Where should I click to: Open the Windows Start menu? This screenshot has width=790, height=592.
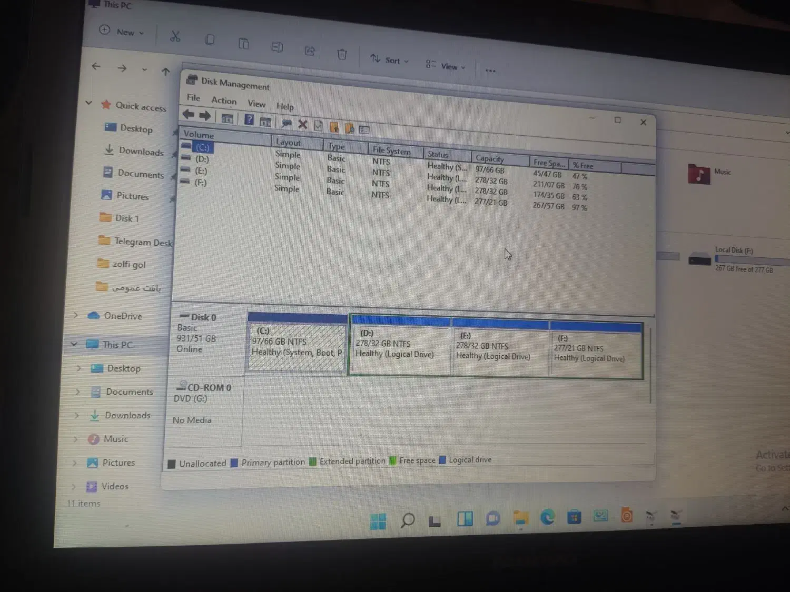point(378,521)
